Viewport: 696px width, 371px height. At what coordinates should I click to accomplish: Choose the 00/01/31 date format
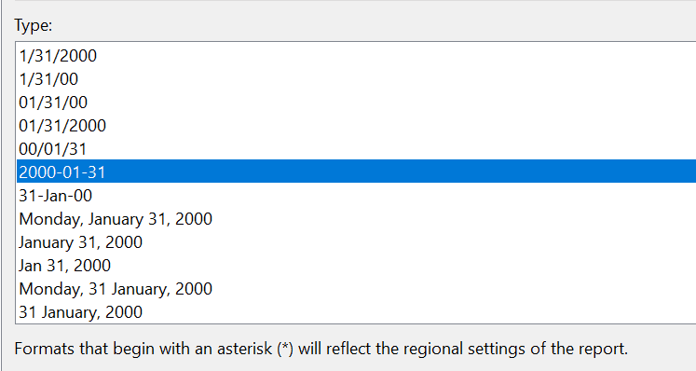pos(356,149)
